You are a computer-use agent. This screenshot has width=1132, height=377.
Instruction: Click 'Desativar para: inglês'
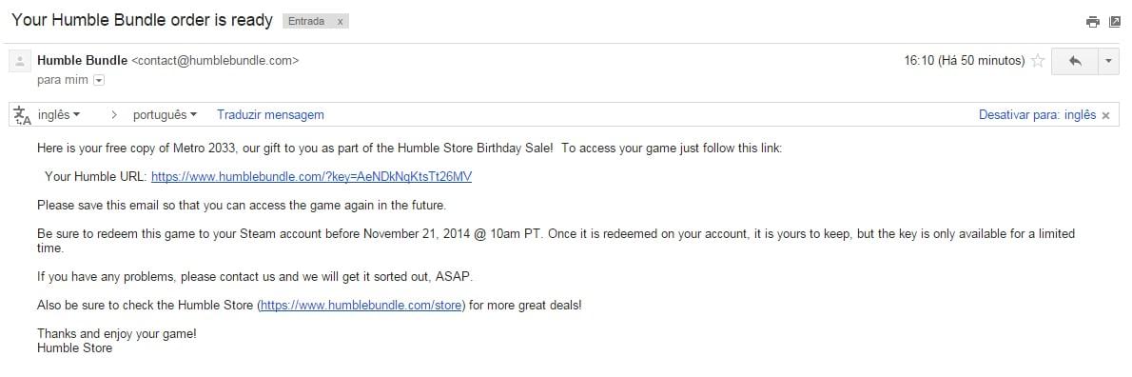[x=1037, y=115]
